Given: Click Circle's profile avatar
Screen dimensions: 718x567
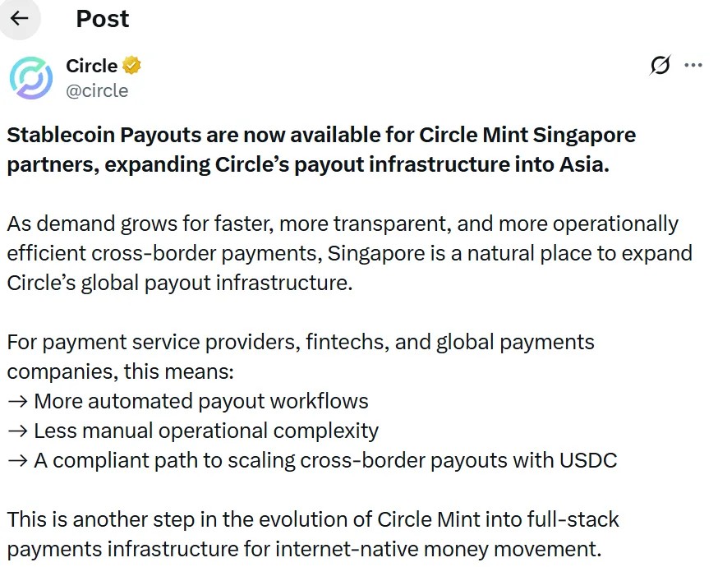Looking at the screenshot, I should (31, 76).
